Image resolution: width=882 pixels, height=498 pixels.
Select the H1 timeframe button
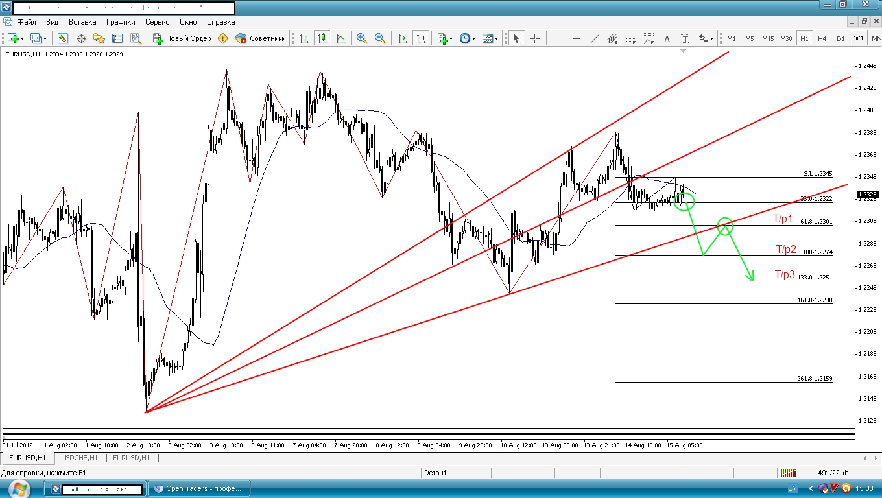click(804, 38)
